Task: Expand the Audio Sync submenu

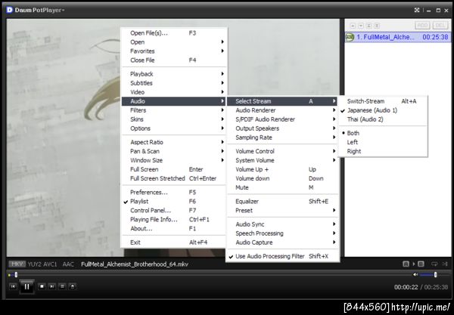Action: [x=282, y=224]
